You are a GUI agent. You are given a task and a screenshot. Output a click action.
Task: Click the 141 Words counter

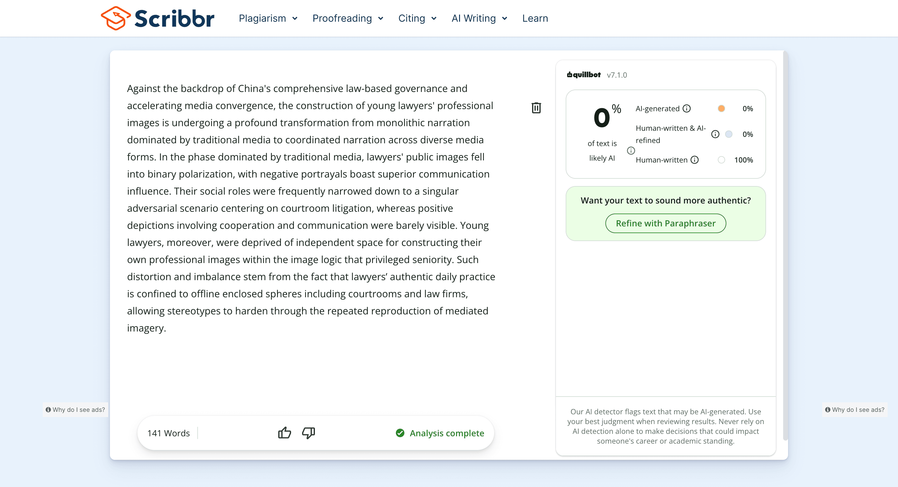168,433
